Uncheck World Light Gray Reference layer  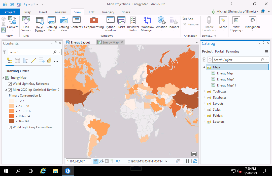click(10, 84)
